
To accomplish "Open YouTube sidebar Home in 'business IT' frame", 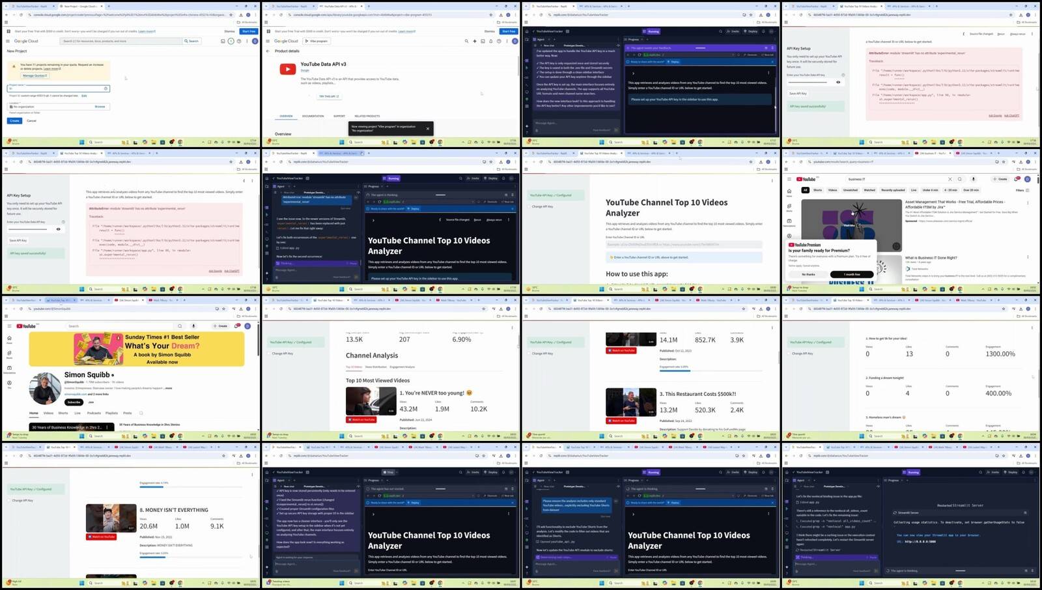I will pyautogui.click(x=789, y=191).
